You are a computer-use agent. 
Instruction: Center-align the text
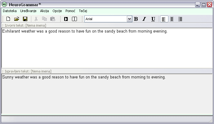tap(172, 19)
